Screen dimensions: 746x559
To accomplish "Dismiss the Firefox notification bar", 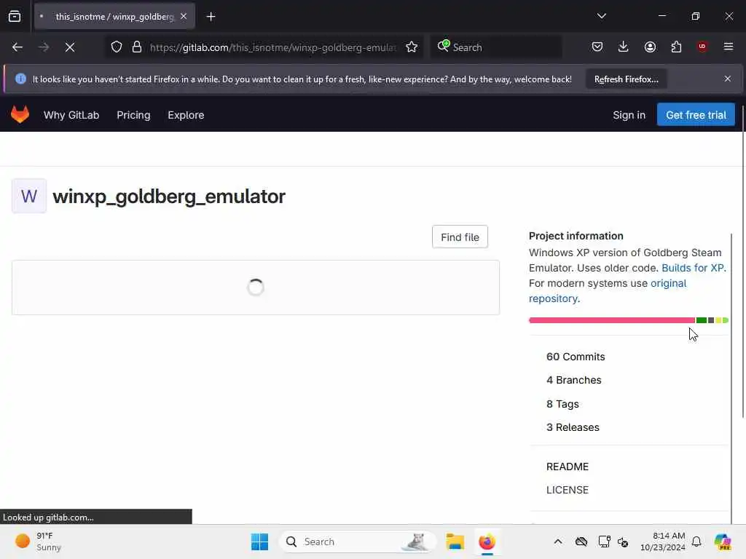I will 728,79.
